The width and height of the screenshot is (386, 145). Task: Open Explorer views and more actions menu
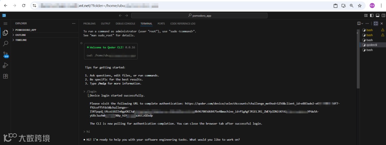(74, 23)
